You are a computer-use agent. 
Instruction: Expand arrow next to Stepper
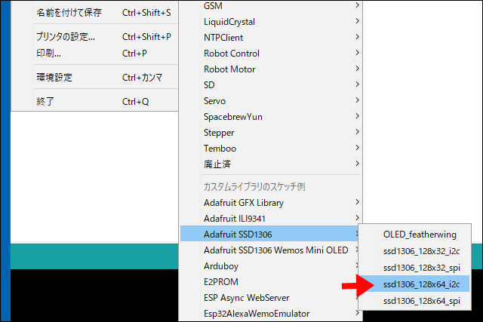point(357,132)
